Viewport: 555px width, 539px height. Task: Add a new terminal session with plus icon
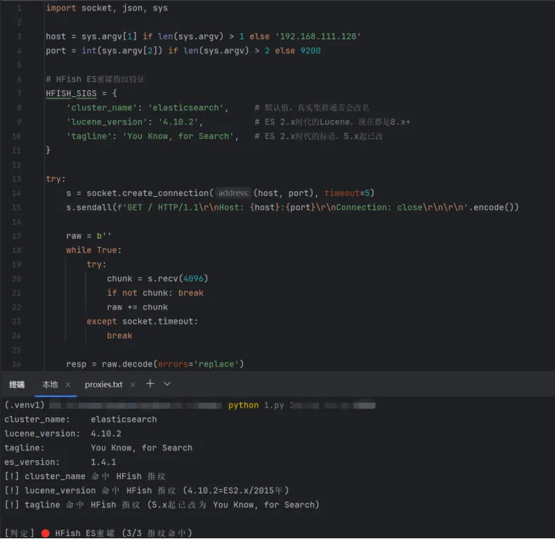click(x=150, y=384)
